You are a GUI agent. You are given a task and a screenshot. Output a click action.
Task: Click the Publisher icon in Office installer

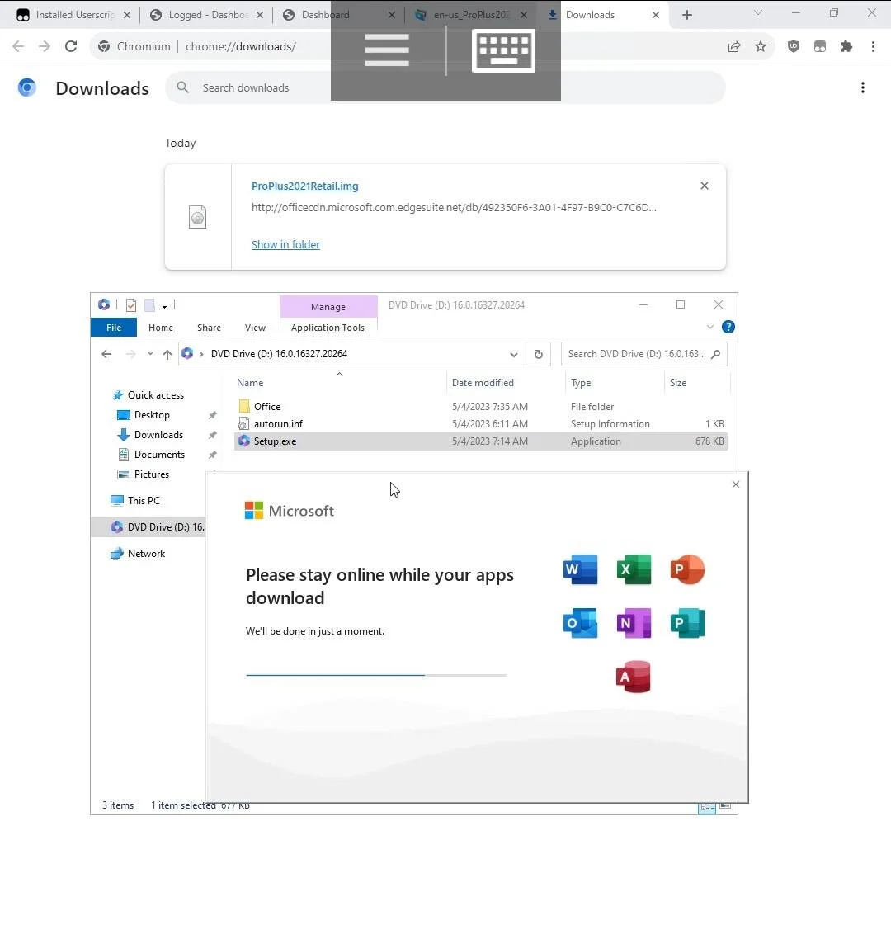click(687, 623)
